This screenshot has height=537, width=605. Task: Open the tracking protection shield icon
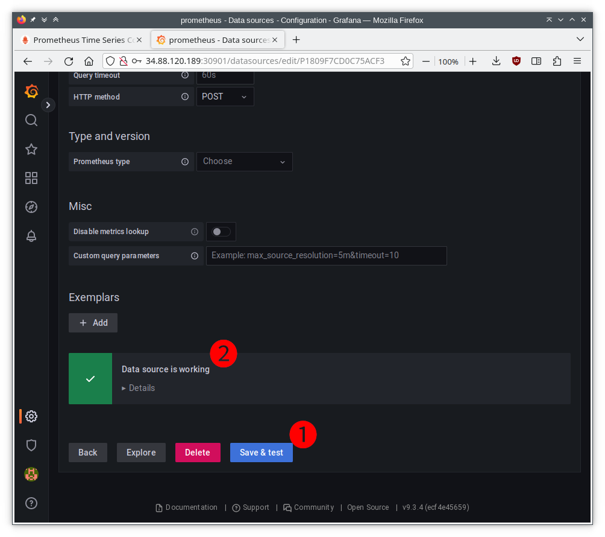(110, 61)
